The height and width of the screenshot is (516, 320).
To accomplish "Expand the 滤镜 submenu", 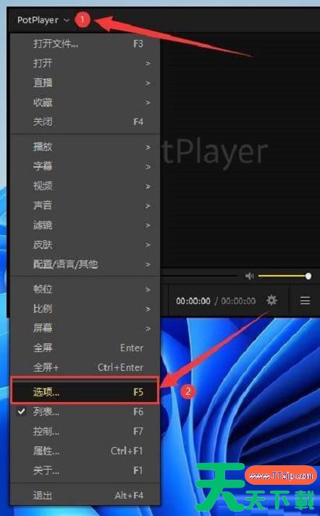I will (85, 225).
